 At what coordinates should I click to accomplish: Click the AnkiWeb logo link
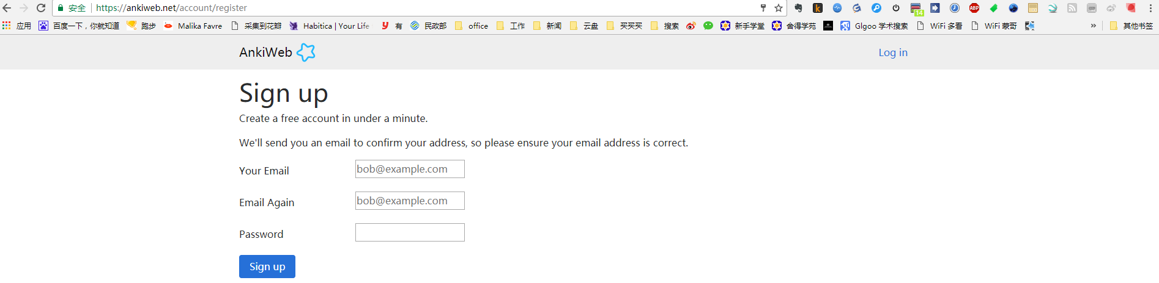pos(276,52)
